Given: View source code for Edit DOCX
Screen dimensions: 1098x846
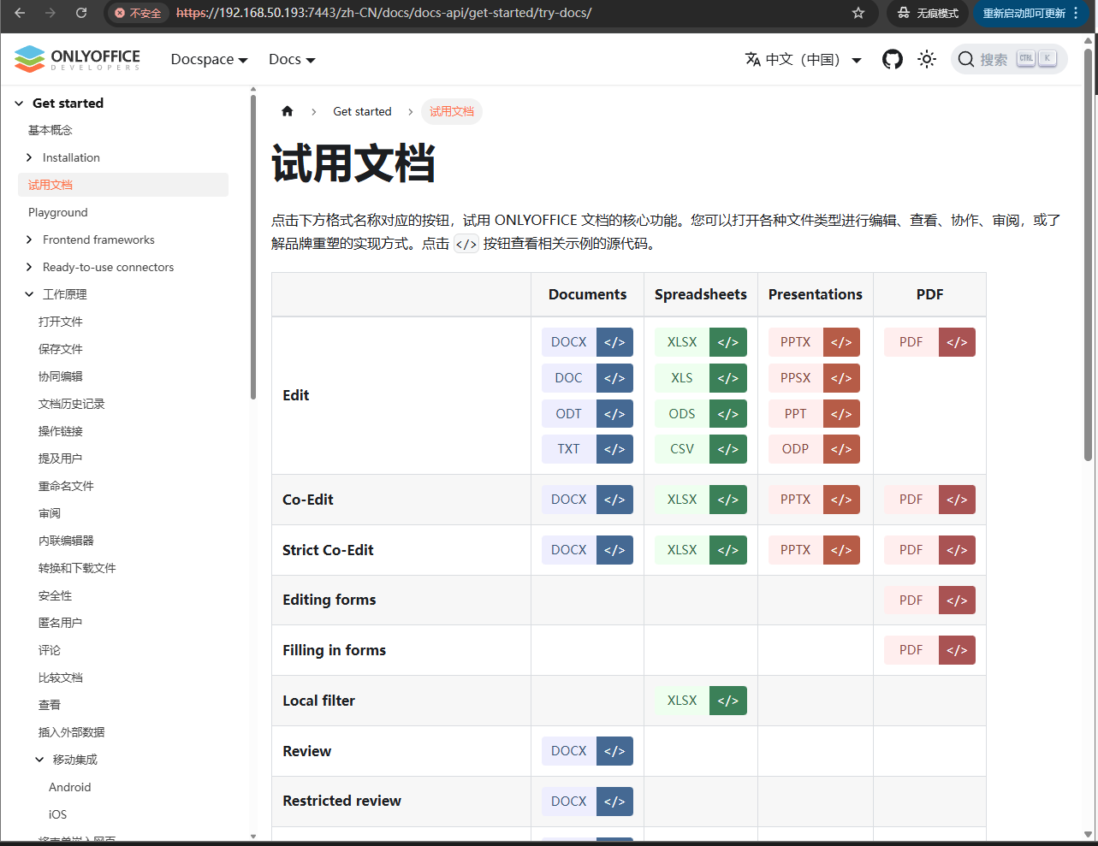Looking at the screenshot, I should [614, 342].
